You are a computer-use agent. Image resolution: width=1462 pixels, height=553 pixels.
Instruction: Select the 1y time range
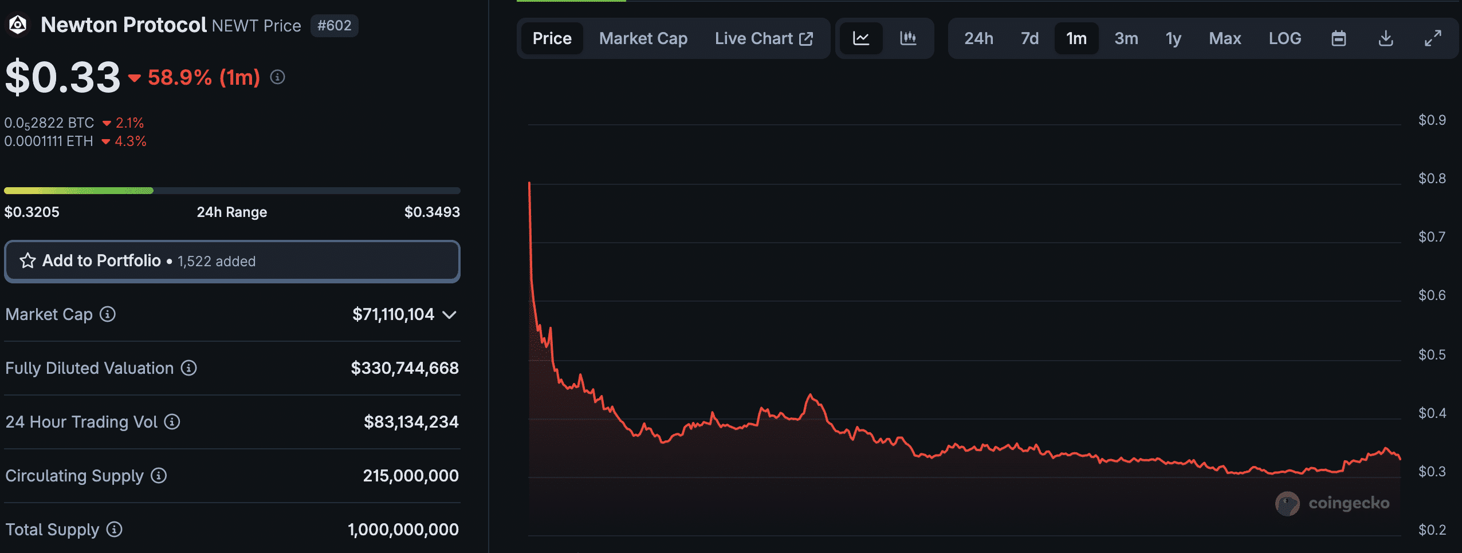[1173, 38]
